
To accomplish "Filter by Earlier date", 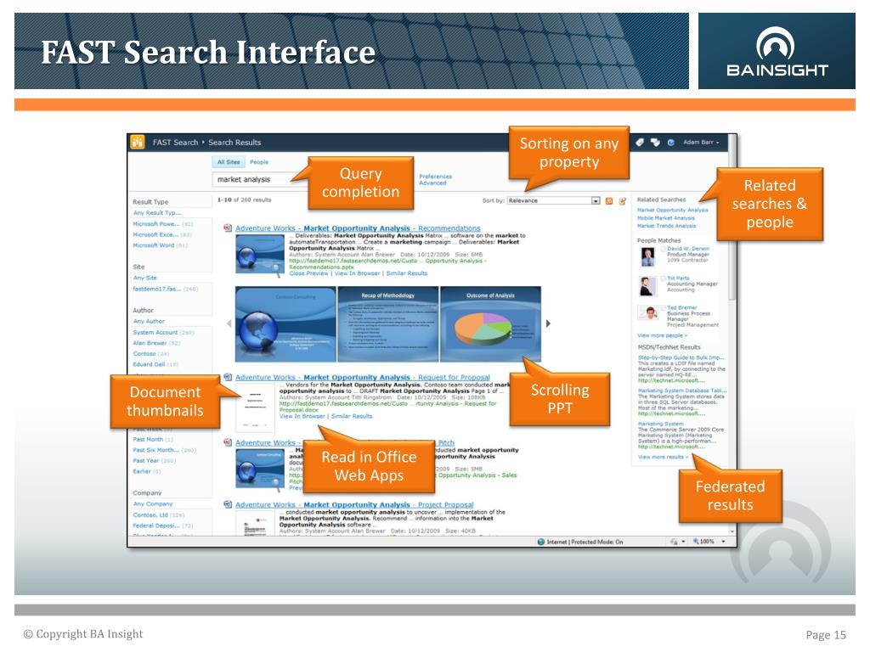I will tap(147, 471).
